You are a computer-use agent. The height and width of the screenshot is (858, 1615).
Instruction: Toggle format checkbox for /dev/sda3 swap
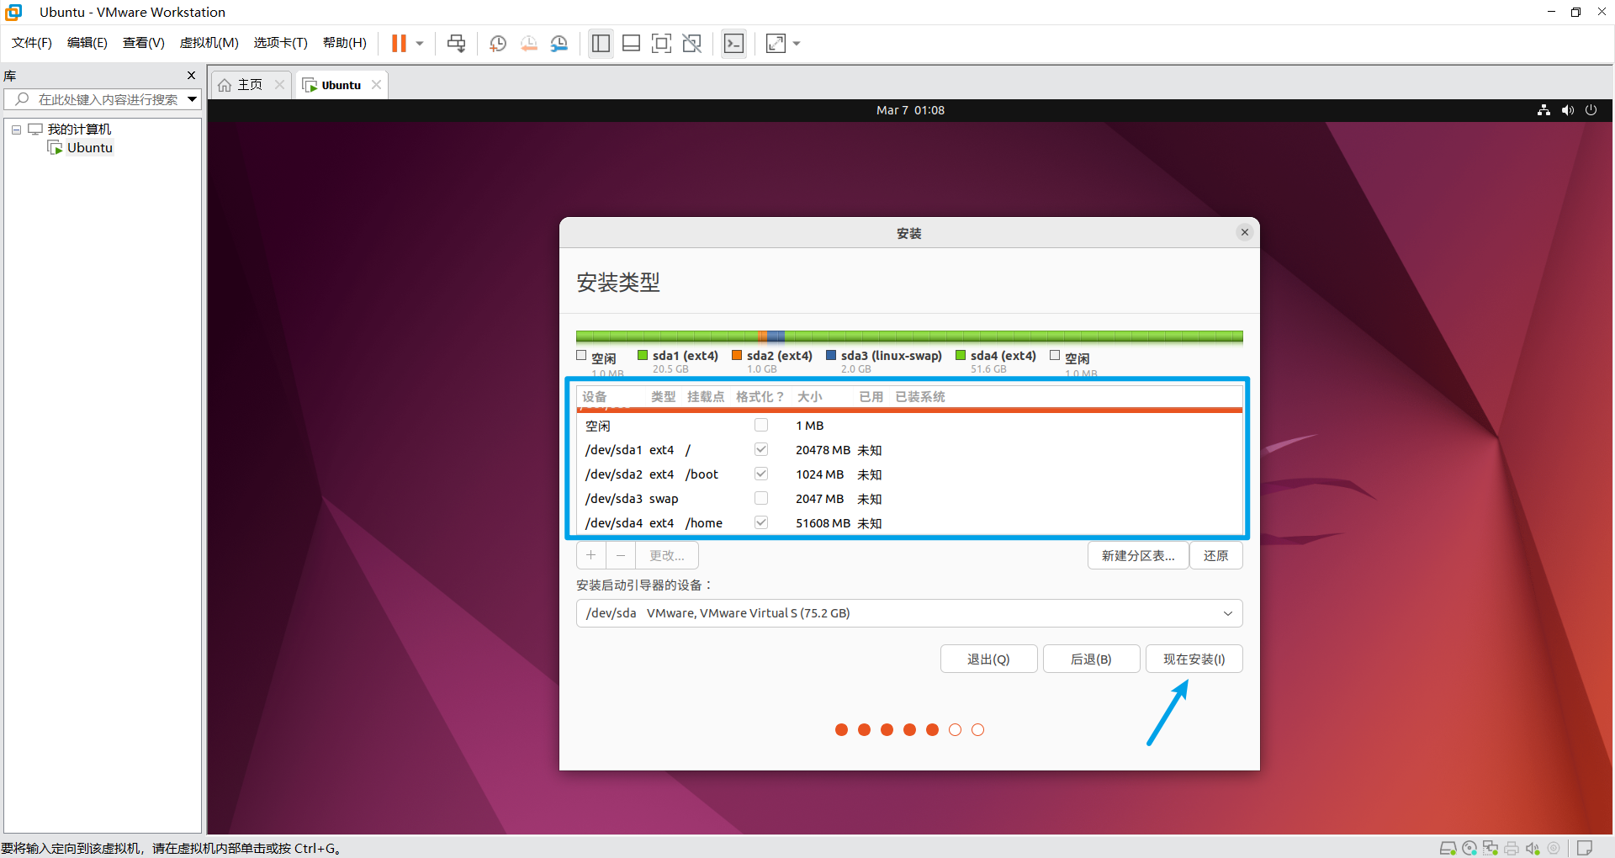point(761,499)
